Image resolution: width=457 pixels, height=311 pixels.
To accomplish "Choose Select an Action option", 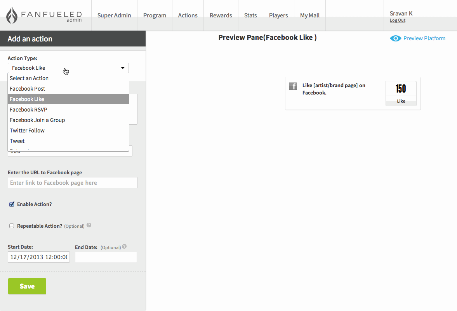I will click(68, 78).
